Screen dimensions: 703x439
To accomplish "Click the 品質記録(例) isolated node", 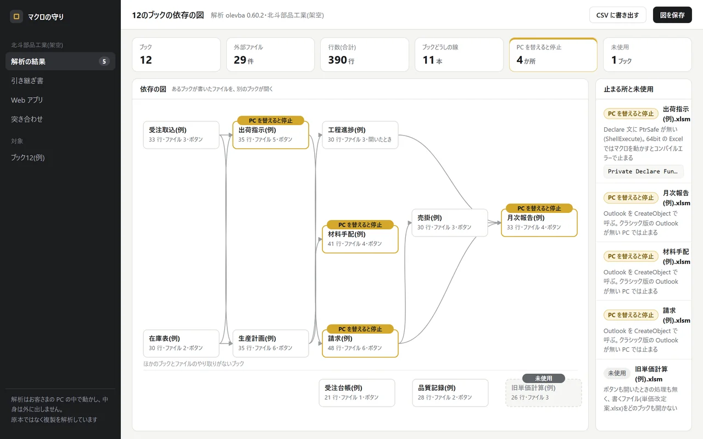I will pos(450,393).
